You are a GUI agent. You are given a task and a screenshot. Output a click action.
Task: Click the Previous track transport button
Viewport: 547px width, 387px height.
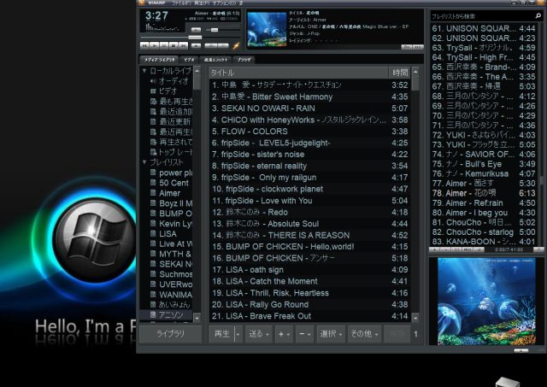tap(144, 45)
